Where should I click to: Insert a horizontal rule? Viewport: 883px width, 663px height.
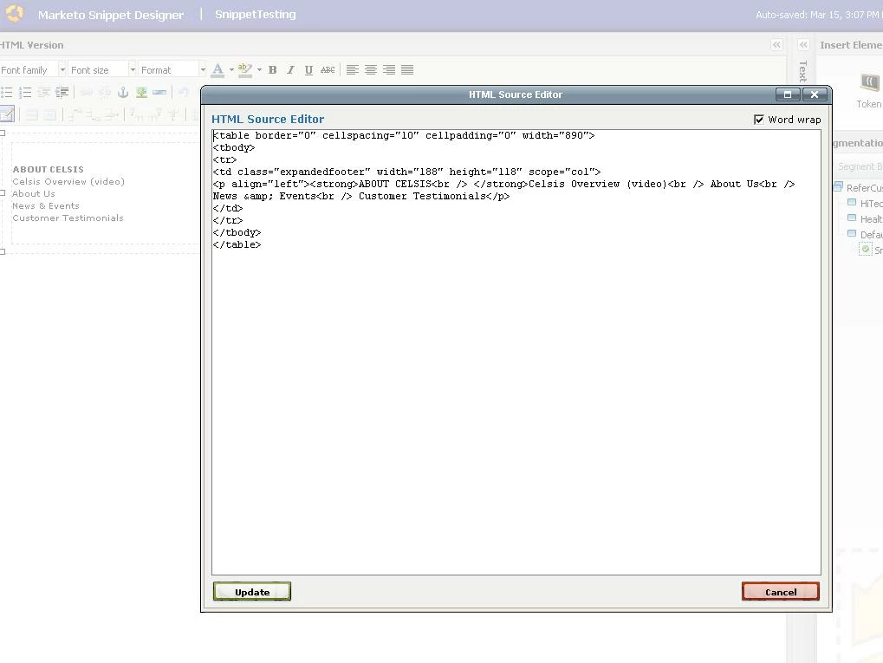click(159, 92)
